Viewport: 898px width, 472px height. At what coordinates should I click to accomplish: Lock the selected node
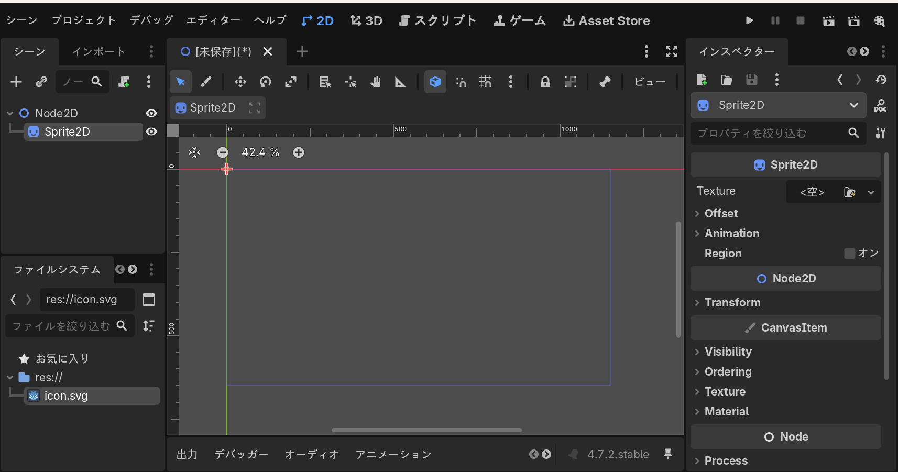click(x=545, y=82)
